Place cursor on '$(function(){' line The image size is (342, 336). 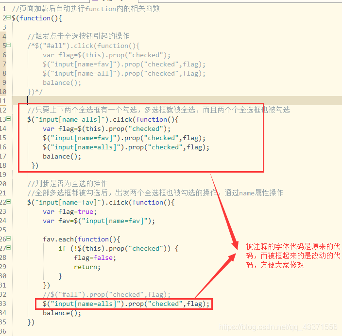[x=37, y=18]
